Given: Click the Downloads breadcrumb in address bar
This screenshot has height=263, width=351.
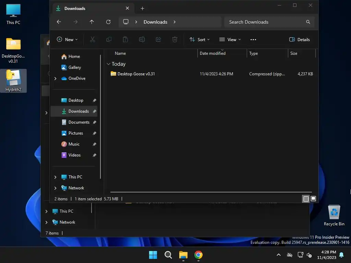Looking at the screenshot, I should (155, 22).
